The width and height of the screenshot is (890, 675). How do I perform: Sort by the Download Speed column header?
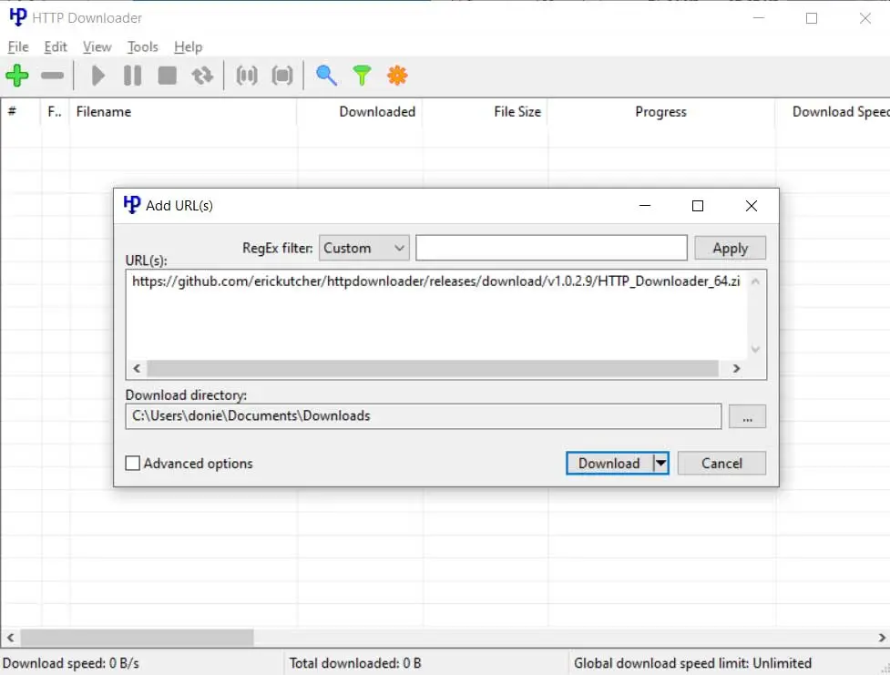click(833, 112)
